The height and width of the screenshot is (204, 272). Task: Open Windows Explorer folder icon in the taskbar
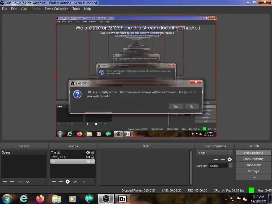56,199
